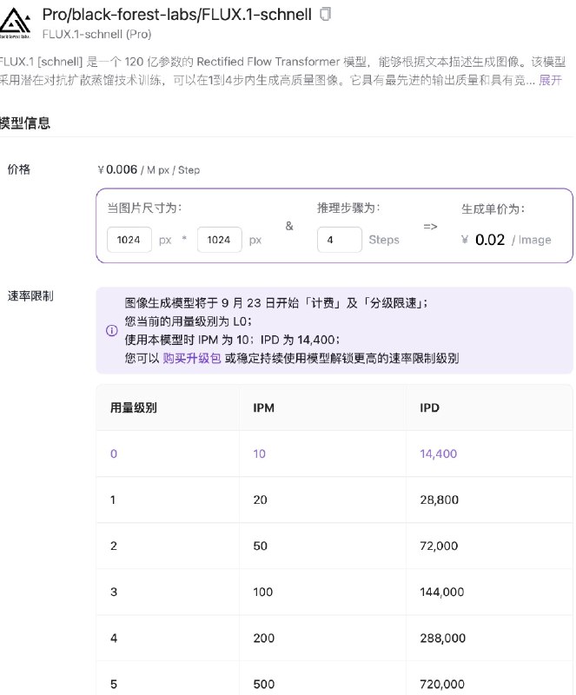Click level 3 row cell
Screen dimensions: 576x695
point(114,592)
